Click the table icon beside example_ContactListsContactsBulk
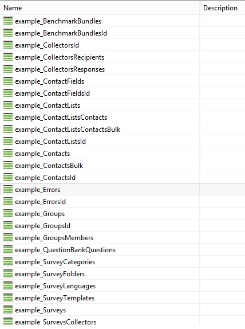This screenshot has width=245, height=329. coord(8,130)
